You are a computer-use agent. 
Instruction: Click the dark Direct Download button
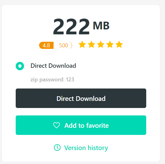[81, 98]
